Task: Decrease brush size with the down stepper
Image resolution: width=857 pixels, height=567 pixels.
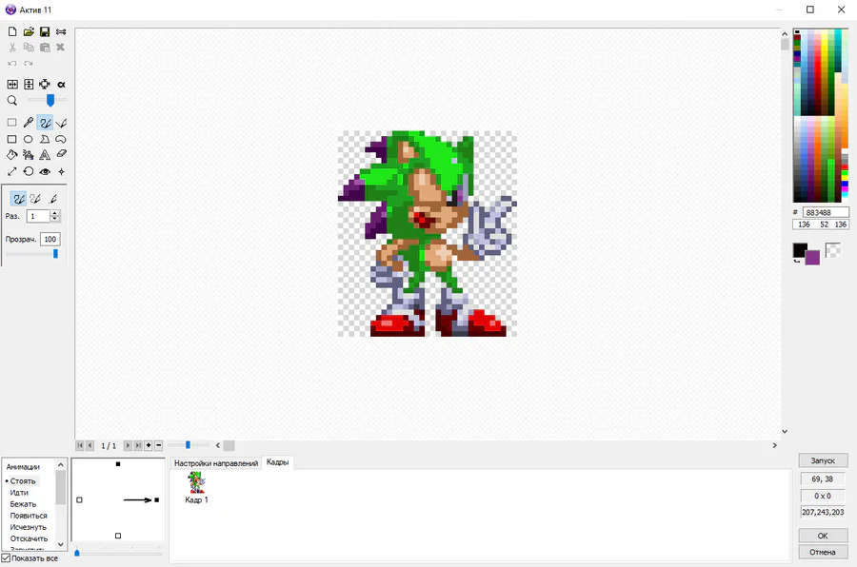Action: point(54,220)
